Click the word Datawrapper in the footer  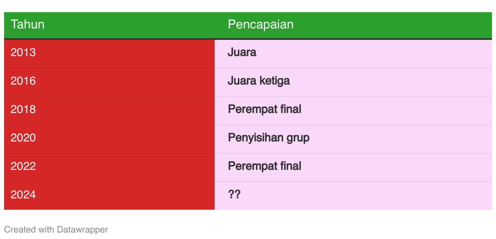pyautogui.click(x=83, y=230)
